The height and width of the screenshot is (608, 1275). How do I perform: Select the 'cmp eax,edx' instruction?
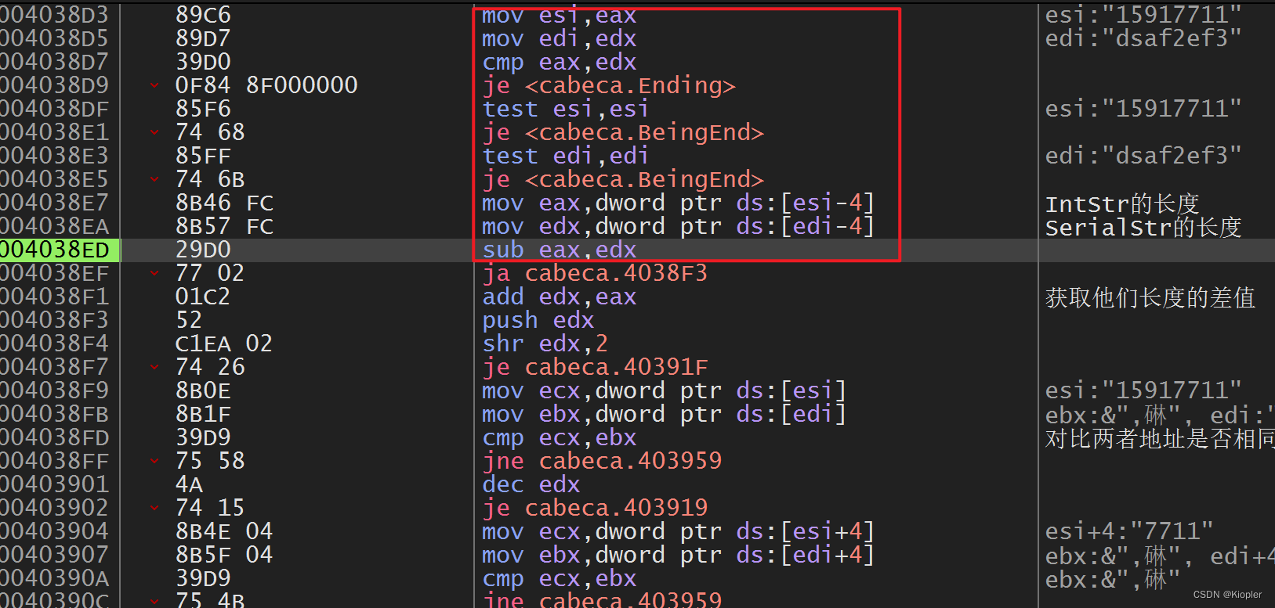click(560, 62)
